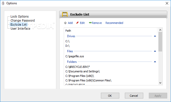
Task: Open the Add path link
Action: tap(70, 23)
